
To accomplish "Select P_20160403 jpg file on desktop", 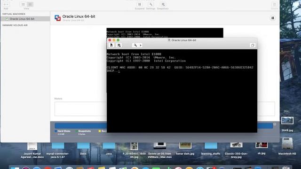I will pos(134,151).
